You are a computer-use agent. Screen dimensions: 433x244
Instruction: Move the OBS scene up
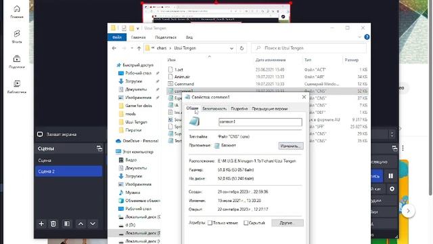point(81,224)
